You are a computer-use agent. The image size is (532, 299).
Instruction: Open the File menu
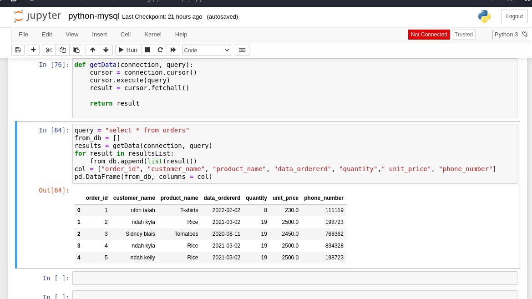pos(23,35)
